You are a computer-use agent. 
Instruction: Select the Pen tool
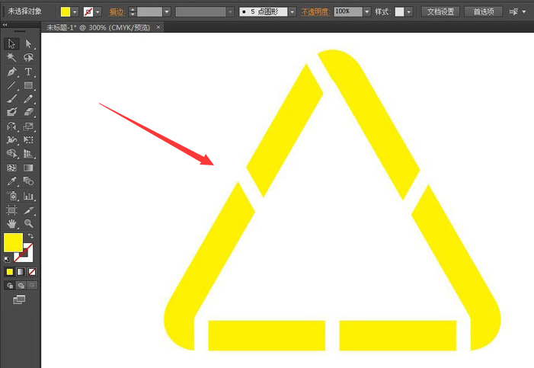point(11,72)
